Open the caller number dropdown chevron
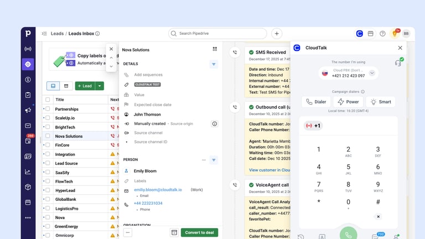425x239 pixels. [372, 73]
